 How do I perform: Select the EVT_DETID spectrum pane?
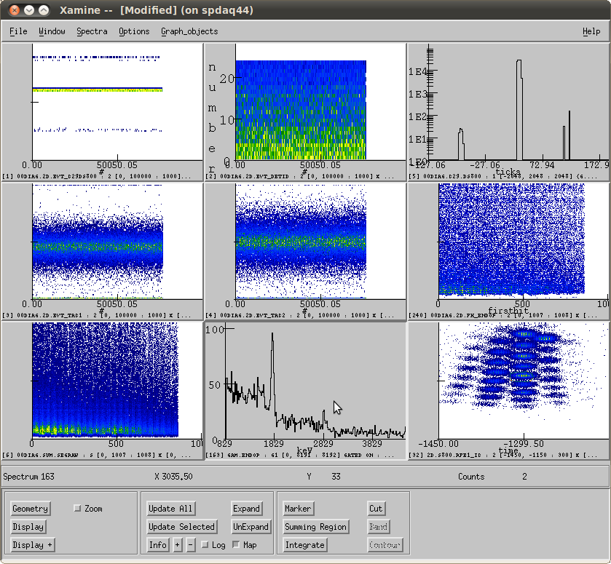[x=304, y=109]
